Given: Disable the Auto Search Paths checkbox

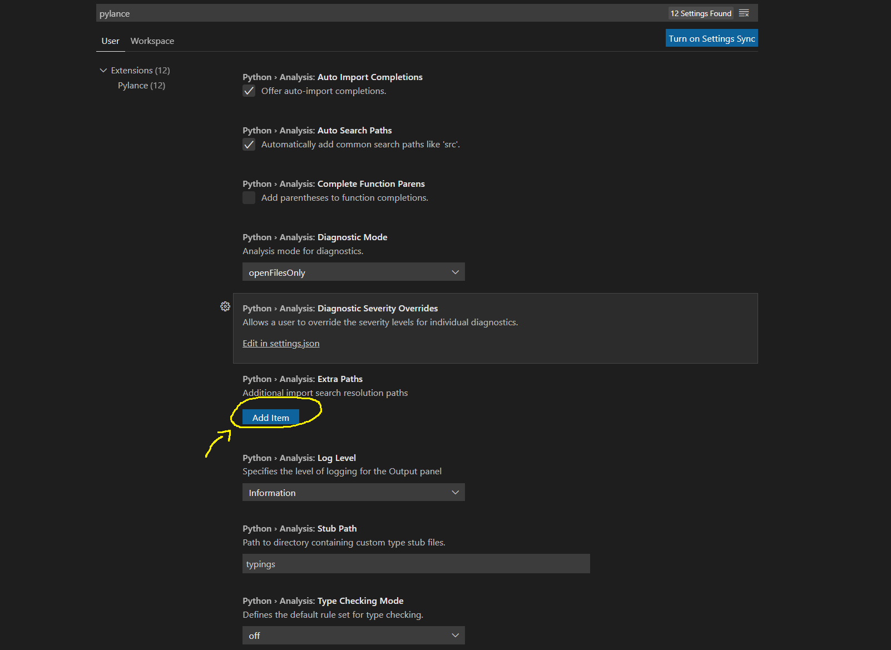Looking at the screenshot, I should coord(249,144).
